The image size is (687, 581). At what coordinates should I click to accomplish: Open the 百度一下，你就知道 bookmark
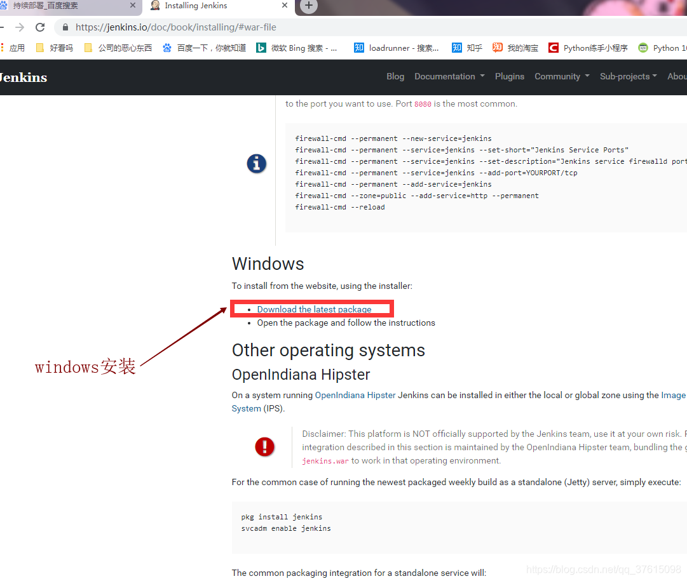coord(204,48)
